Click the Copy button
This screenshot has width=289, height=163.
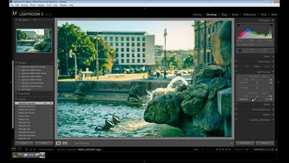click(x=24, y=143)
